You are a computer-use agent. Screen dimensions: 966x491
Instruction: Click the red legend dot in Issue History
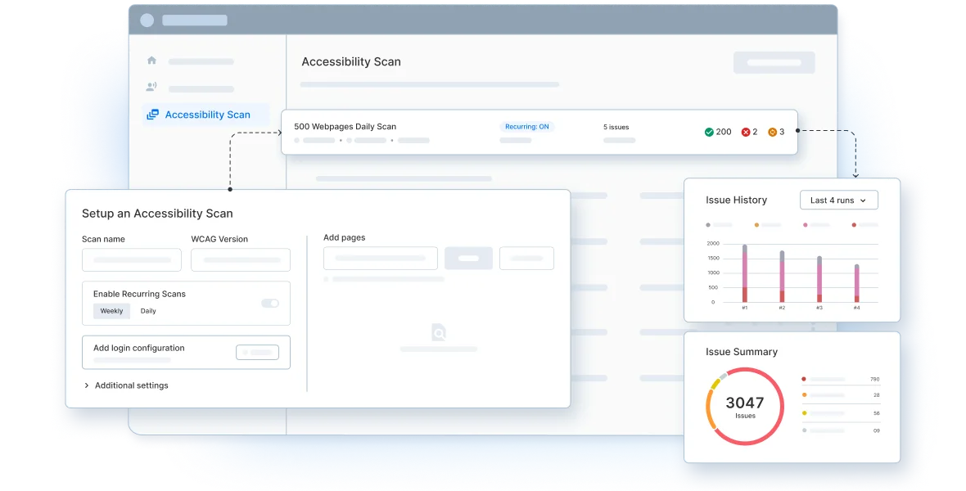(x=854, y=225)
